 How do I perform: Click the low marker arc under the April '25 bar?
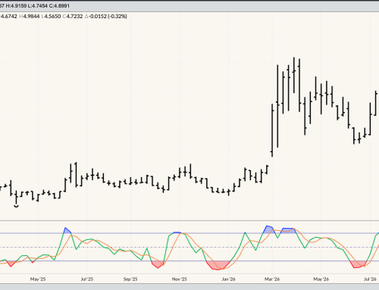[x=16, y=207]
